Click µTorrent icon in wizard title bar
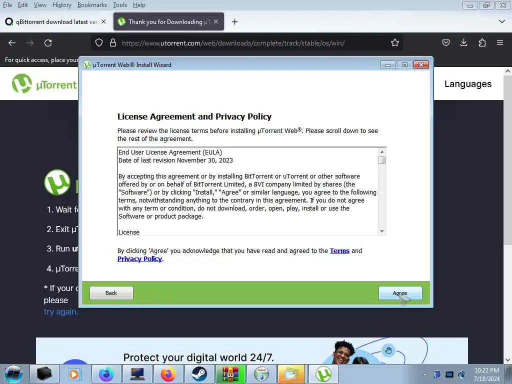512x384 pixels. (x=87, y=64)
